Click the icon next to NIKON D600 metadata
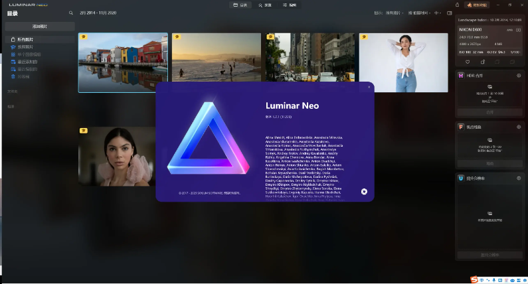Image resolution: width=528 pixels, height=284 pixels. pyautogui.click(x=518, y=30)
